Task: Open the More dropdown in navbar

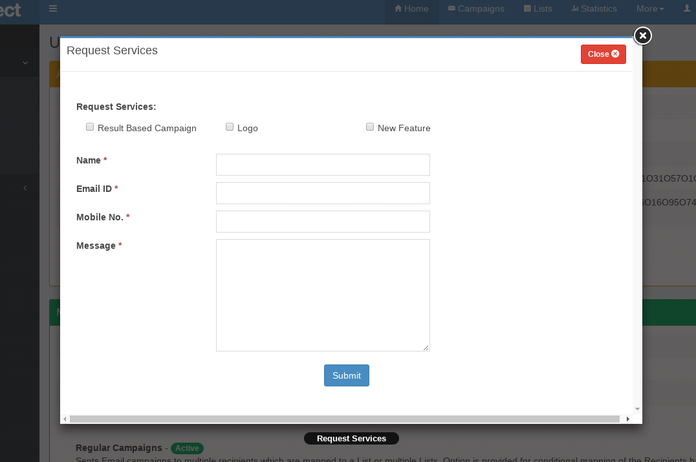Action: tap(650, 9)
